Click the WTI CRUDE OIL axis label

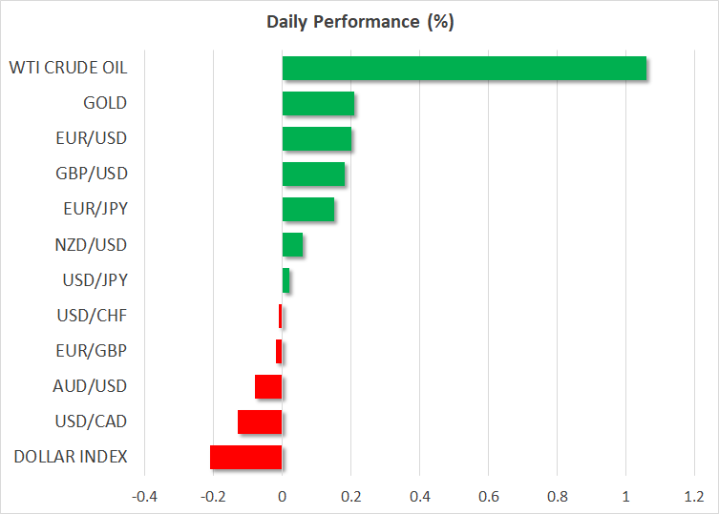(x=68, y=68)
